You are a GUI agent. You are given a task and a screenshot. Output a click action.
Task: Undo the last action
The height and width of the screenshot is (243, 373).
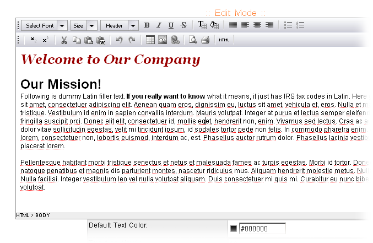pyautogui.click(x=120, y=40)
